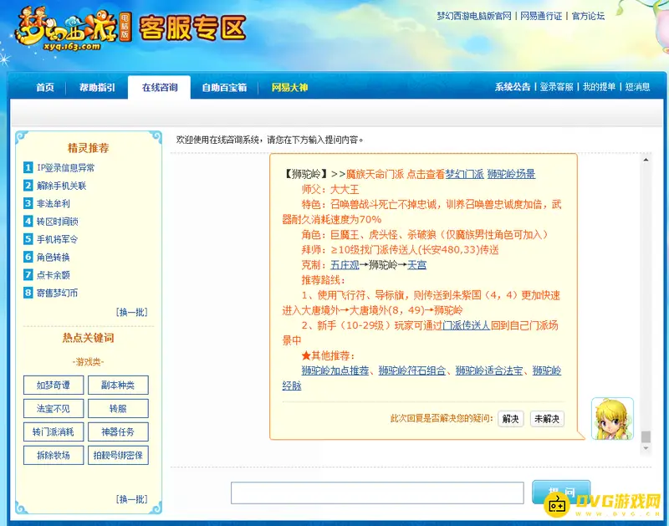
Task: Open 网易通行证 link in header
Action: [541, 16]
